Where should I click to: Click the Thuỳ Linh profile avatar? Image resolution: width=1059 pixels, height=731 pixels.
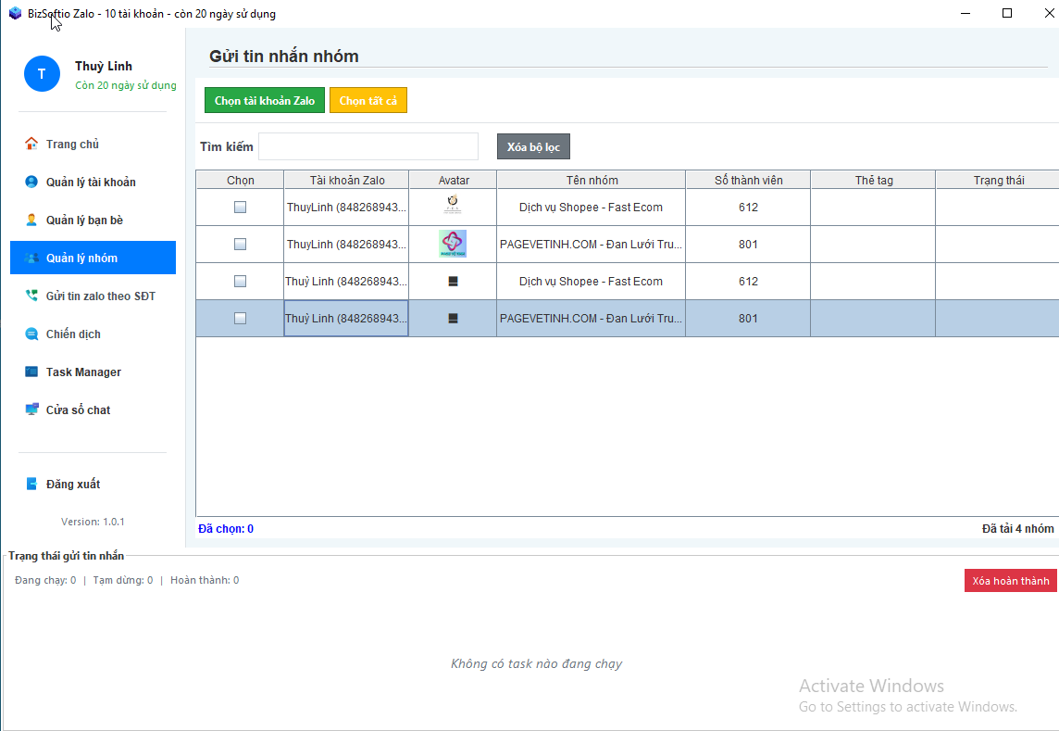[x=42, y=74]
